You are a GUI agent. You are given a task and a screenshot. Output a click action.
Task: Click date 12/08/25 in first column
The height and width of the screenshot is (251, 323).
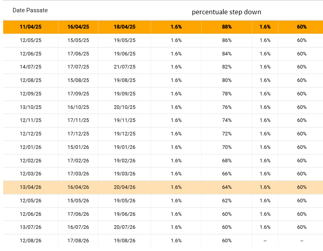(x=30, y=80)
